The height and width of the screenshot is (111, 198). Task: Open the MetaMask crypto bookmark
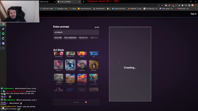pyautogui.click(x=135, y=9)
